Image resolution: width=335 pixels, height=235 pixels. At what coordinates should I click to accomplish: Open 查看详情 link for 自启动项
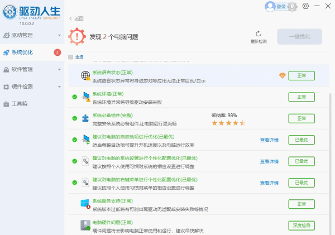(x=269, y=140)
